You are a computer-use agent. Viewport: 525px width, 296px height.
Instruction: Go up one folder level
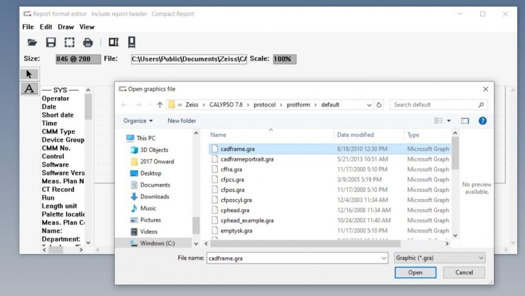(x=160, y=105)
